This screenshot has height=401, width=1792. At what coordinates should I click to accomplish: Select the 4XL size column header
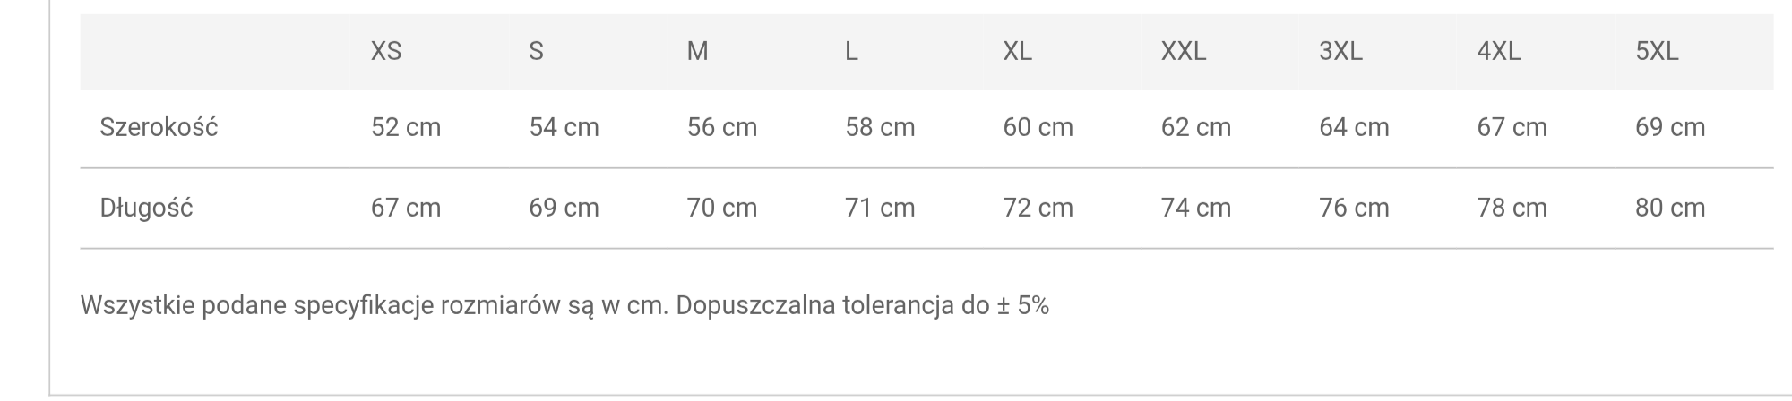(x=1498, y=52)
